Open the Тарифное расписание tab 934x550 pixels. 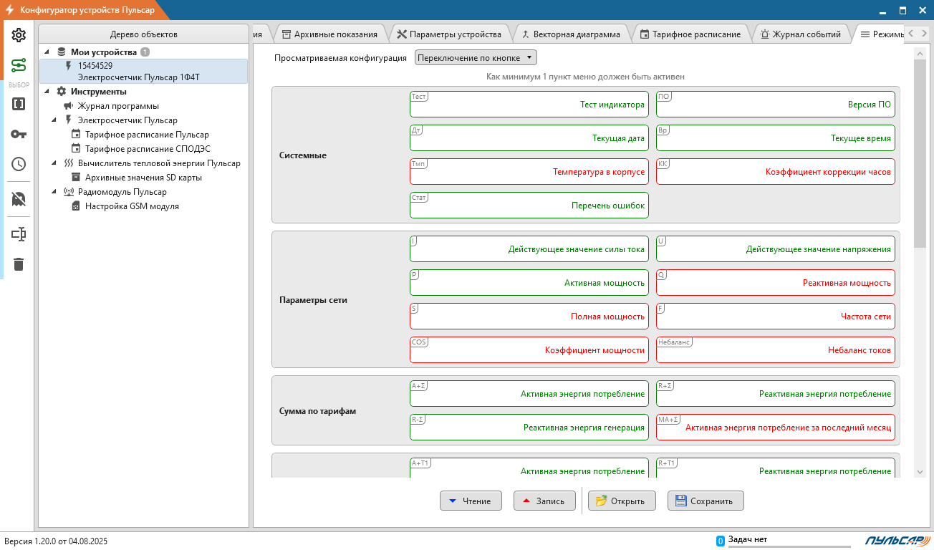coord(690,34)
